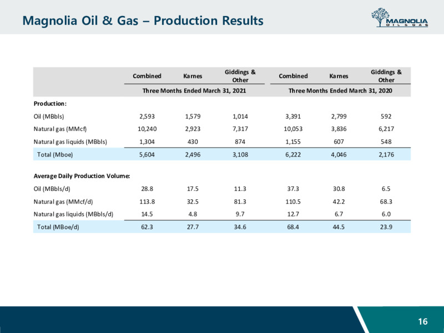Viewport: 444px width, 333px height.
Task: Select daily gas value 113.8
Action: pos(147,201)
